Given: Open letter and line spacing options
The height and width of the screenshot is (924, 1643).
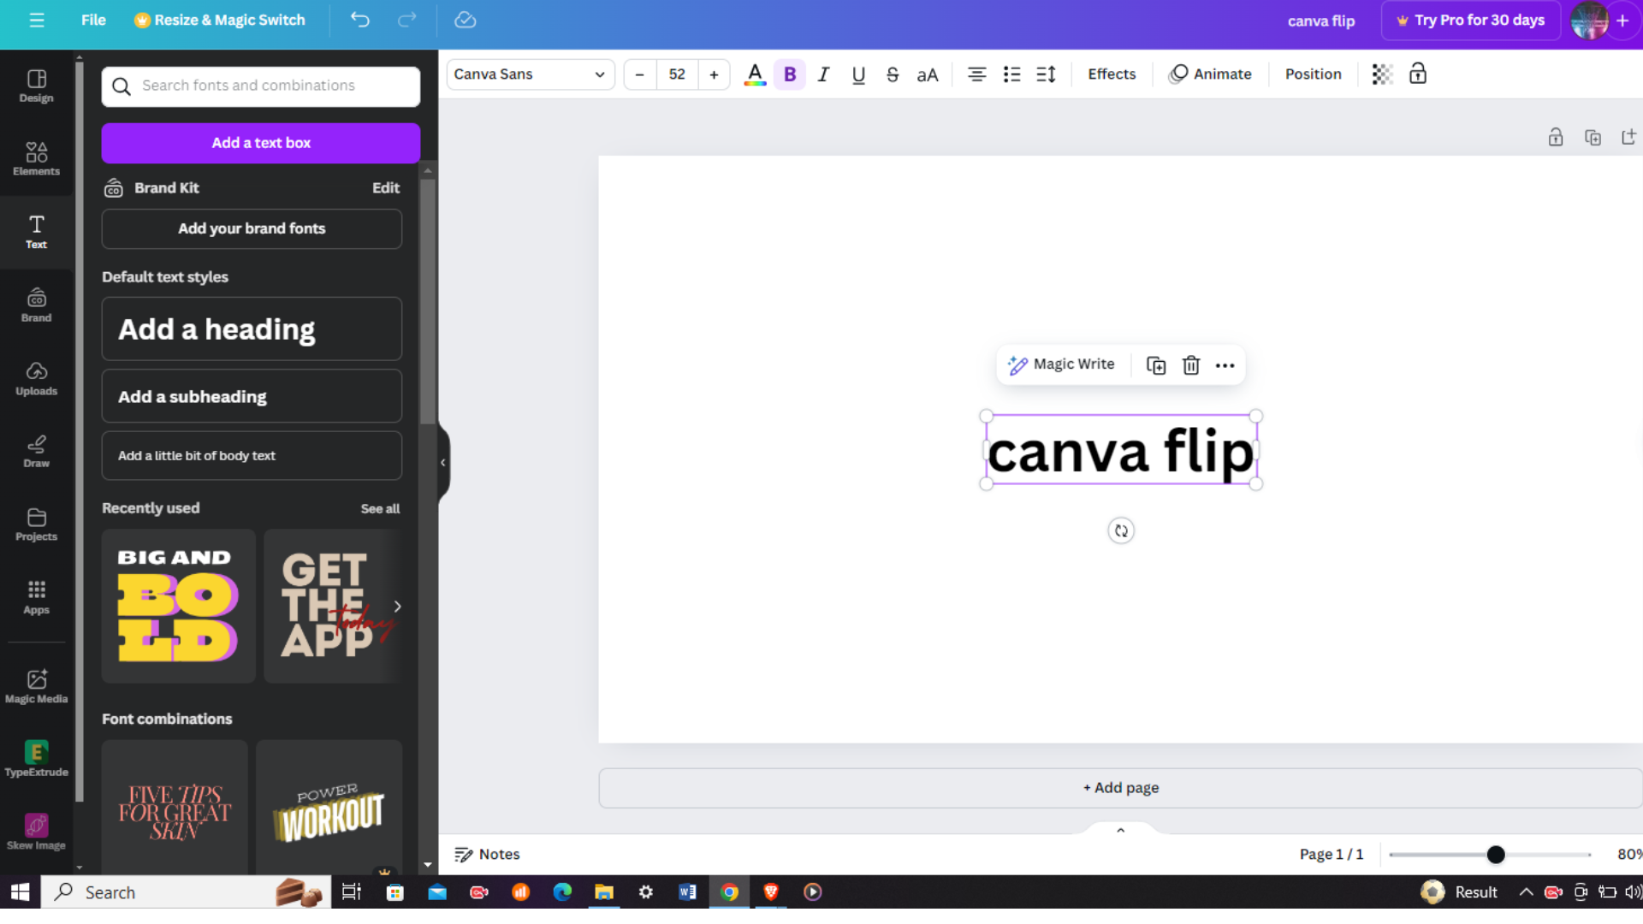Looking at the screenshot, I should pyautogui.click(x=1046, y=74).
